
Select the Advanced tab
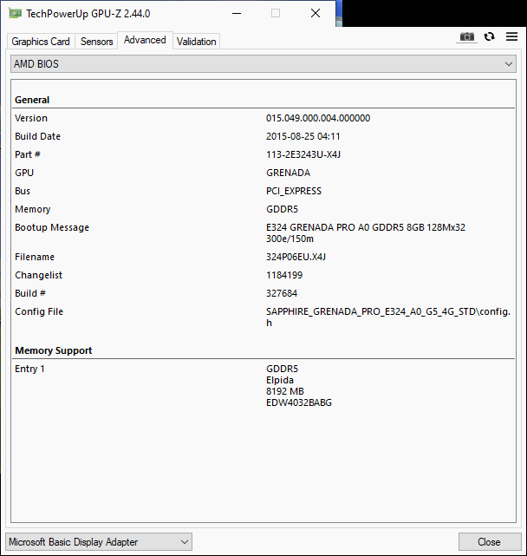(x=145, y=40)
